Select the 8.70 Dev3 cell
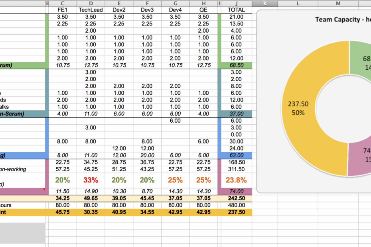 point(147,192)
